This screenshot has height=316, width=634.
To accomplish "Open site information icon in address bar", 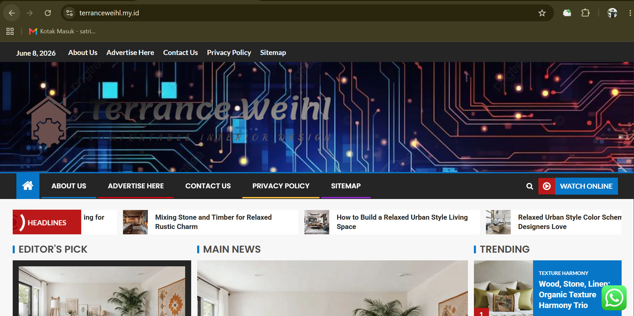I will pyautogui.click(x=70, y=13).
